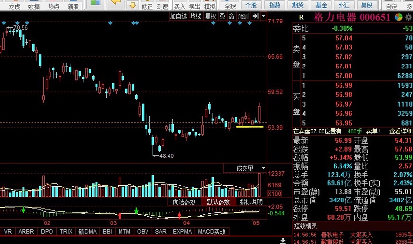Viewport: 413px width, 244px height.
Task: Click the jump-to-end arrow icon in chart toolbar
Action: 255,16
